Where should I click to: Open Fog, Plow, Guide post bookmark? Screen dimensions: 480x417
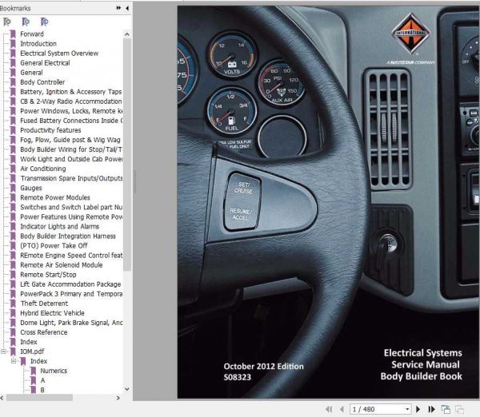[x=70, y=140]
